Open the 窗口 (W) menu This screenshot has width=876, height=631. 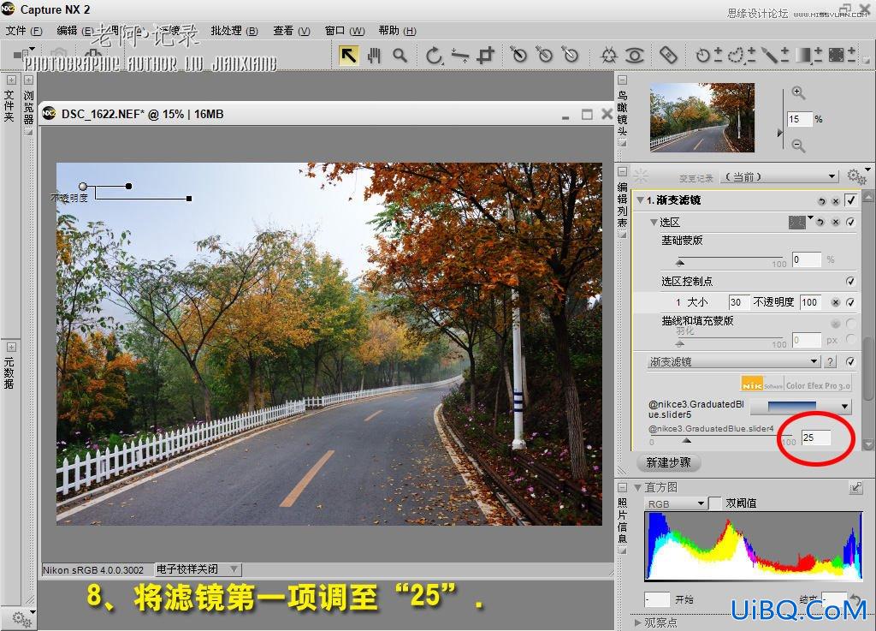pyautogui.click(x=345, y=31)
